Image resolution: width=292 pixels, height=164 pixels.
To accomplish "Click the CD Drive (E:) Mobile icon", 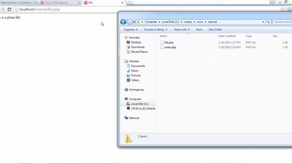I will point(128,108).
